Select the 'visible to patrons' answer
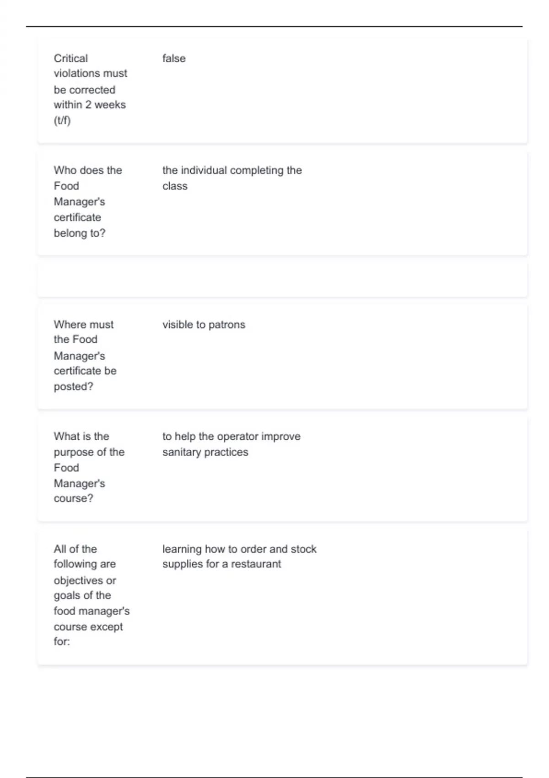The width and height of the screenshot is (549, 778). click(x=204, y=325)
